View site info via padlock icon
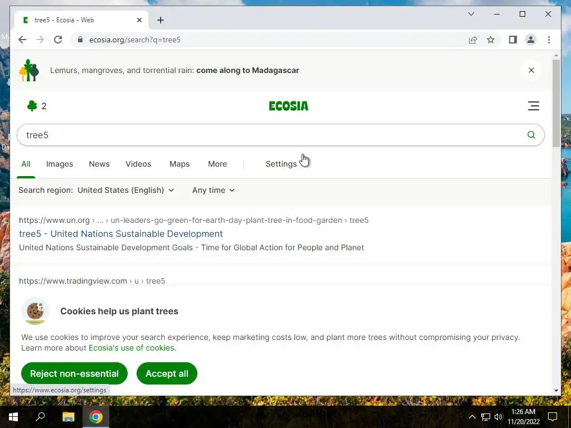571x428 pixels. (80, 40)
